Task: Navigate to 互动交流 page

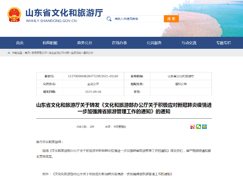Action: point(189,43)
